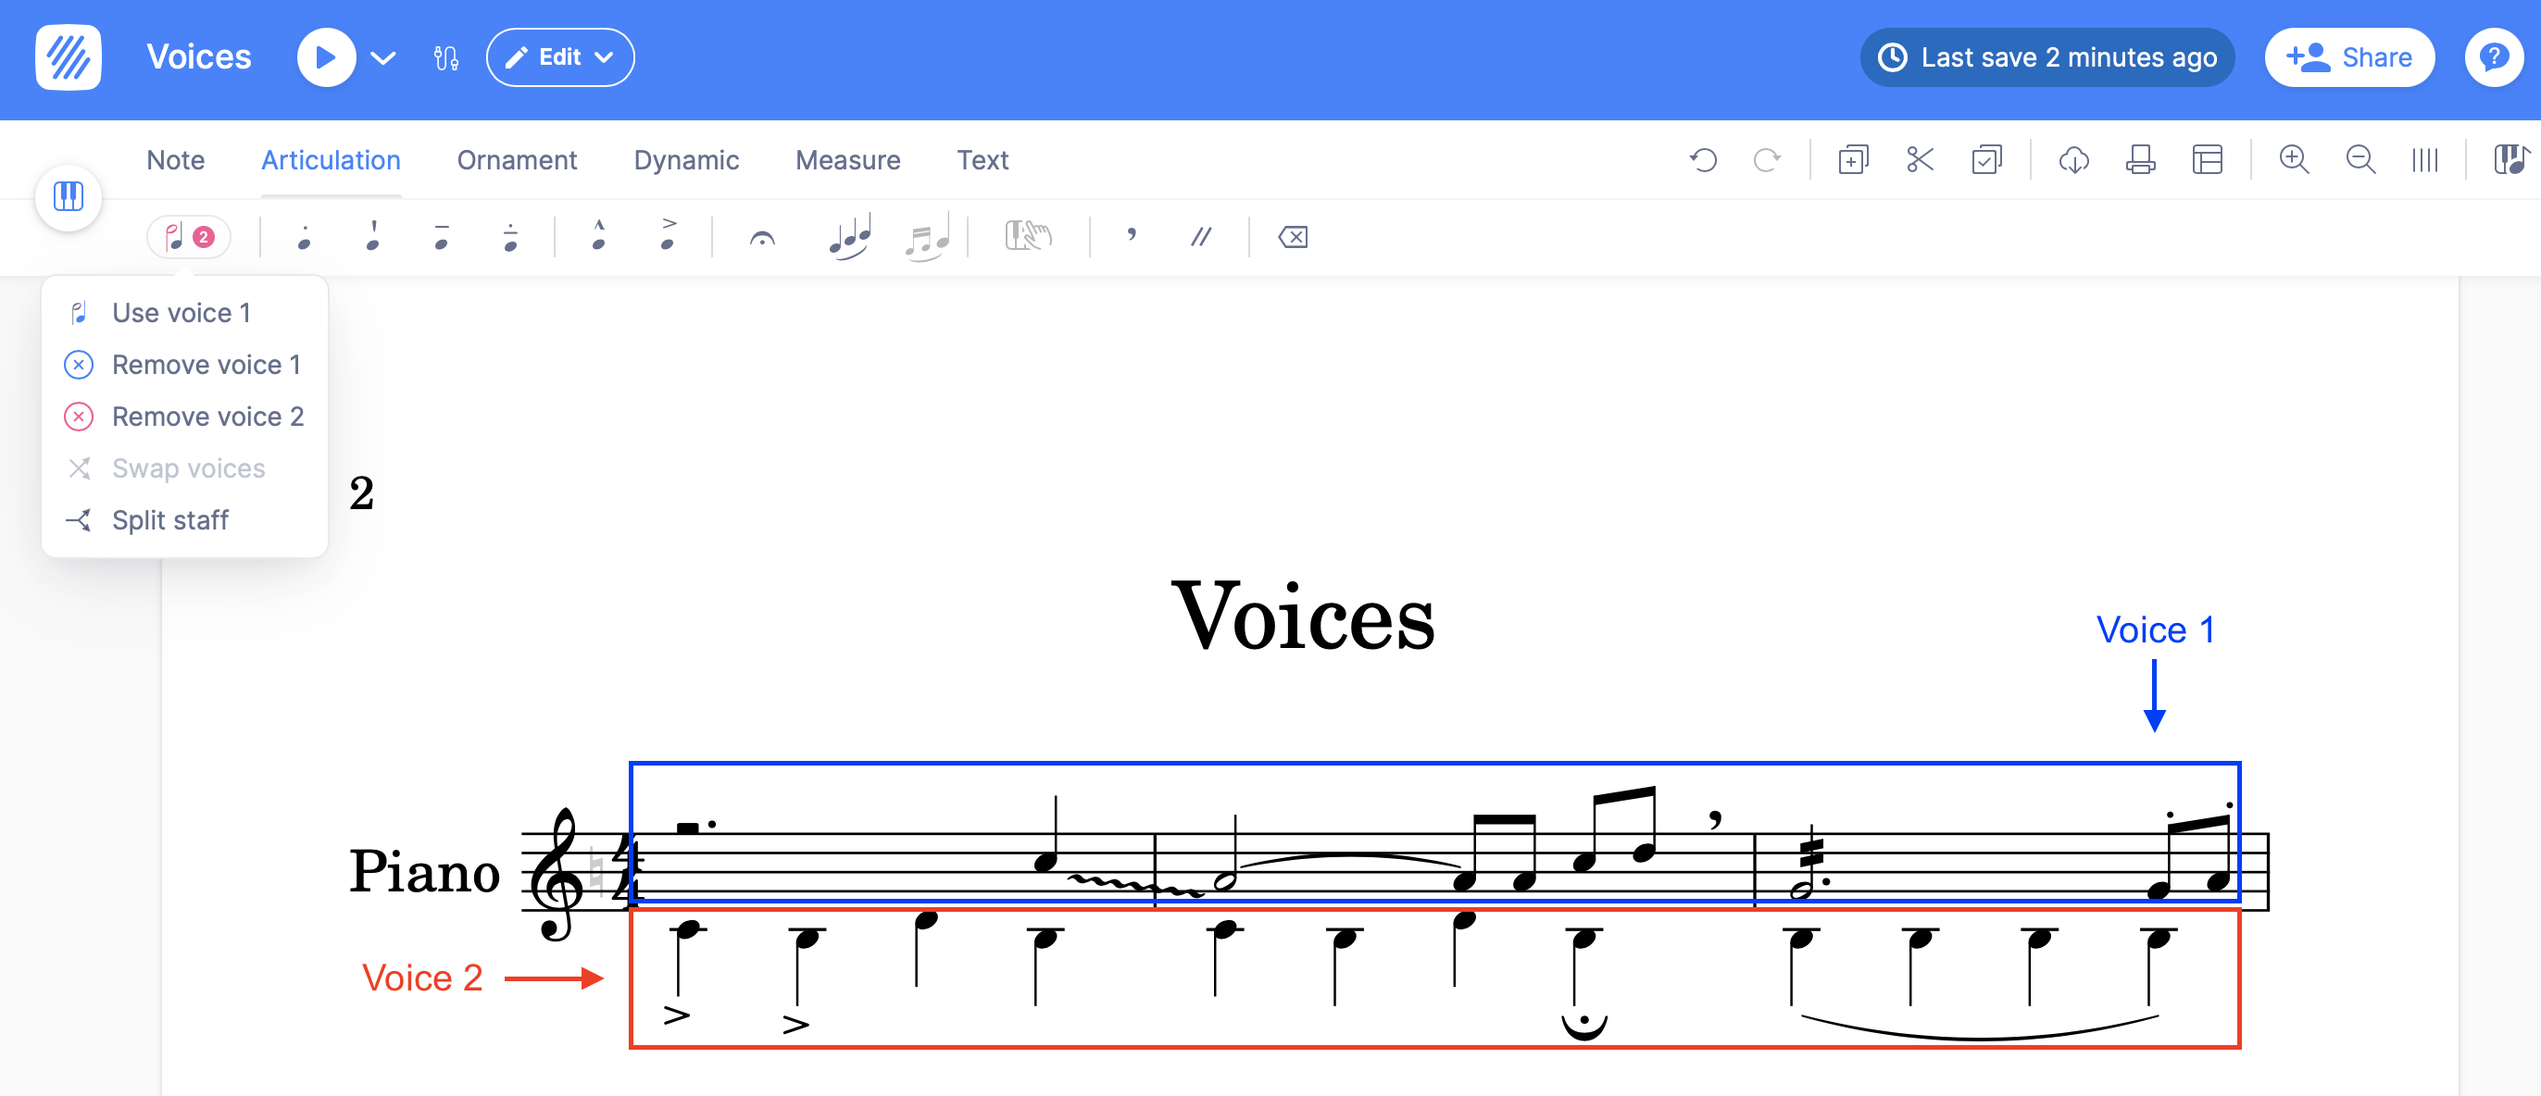Image resolution: width=2541 pixels, height=1096 pixels.
Task: Choose Remove voice 2 from menu
Action: point(207,417)
